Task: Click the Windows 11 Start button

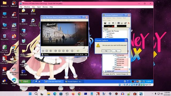Action: coord(30,94)
